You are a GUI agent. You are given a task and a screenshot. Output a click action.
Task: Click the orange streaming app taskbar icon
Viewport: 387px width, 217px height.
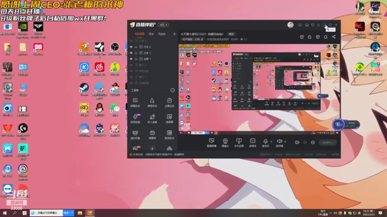pyautogui.click(x=90, y=213)
